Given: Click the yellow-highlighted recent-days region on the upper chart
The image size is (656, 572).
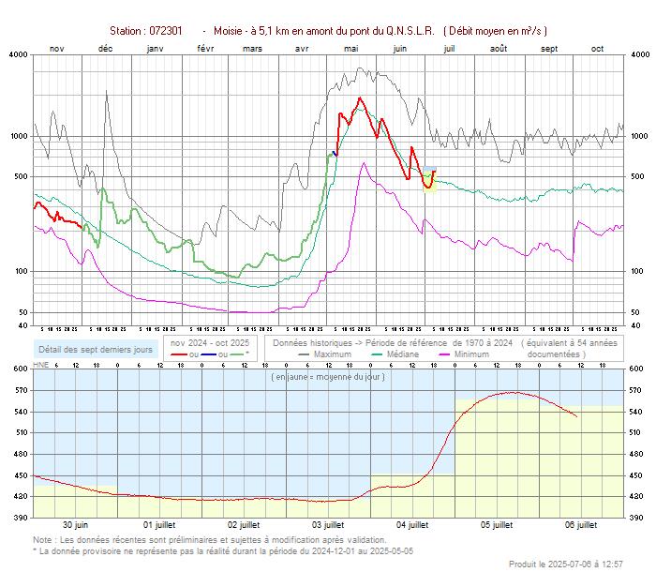Looking at the screenshot, I should pos(429,180).
